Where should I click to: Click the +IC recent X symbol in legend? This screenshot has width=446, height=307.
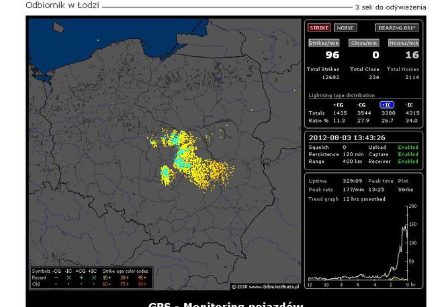coord(94,278)
